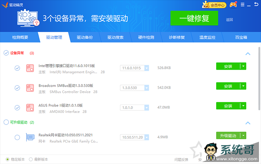Select the 驱动管理 tab
The height and width of the screenshot is (164, 261).
[54, 37]
